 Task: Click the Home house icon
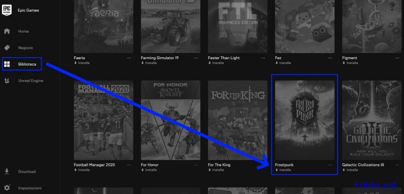pyautogui.click(x=7, y=31)
